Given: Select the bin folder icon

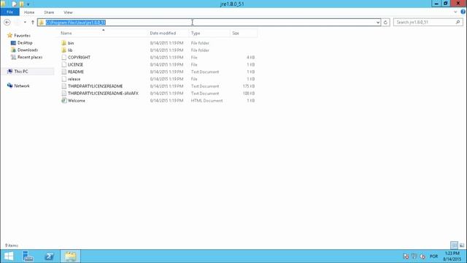Looking at the screenshot, I should point(63,43).
